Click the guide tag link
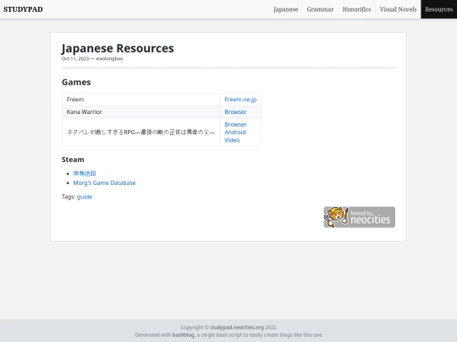Viewport: 457px width, 342px height. [85, 197]
